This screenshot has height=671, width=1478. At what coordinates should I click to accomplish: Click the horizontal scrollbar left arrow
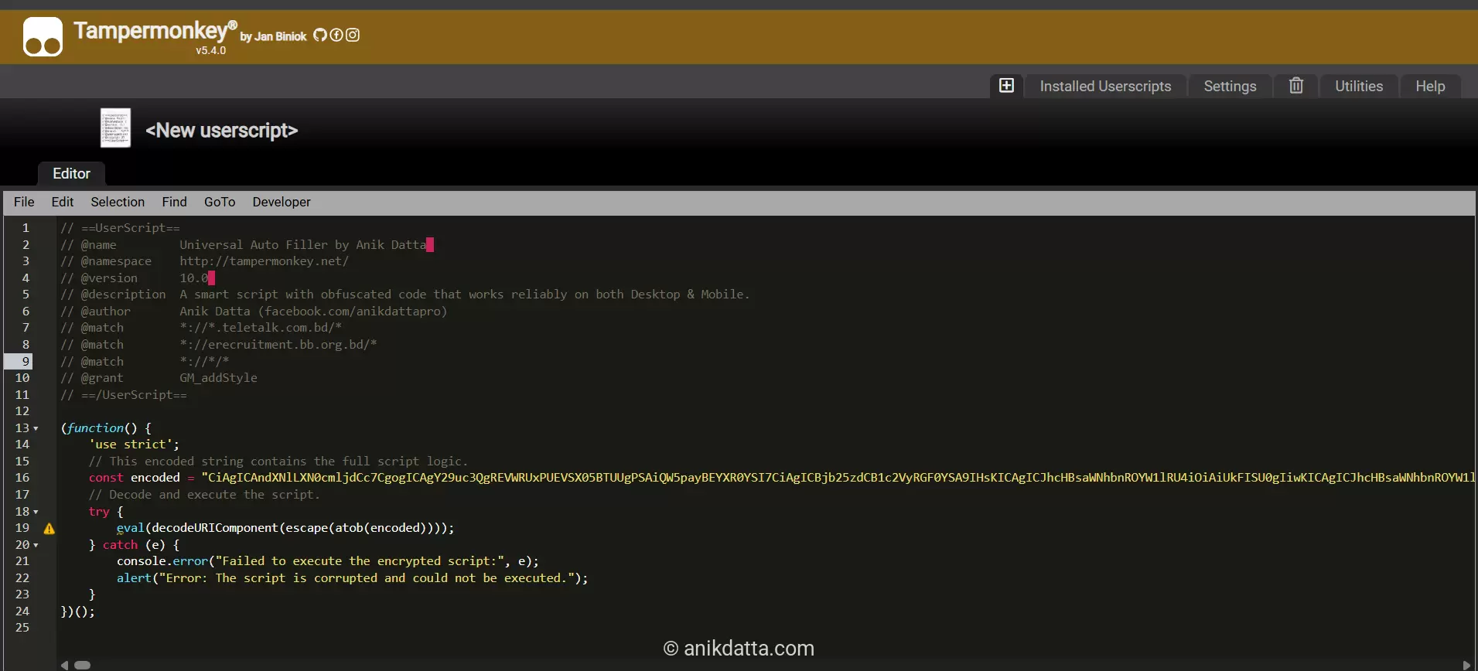click(x=64, y=665)
